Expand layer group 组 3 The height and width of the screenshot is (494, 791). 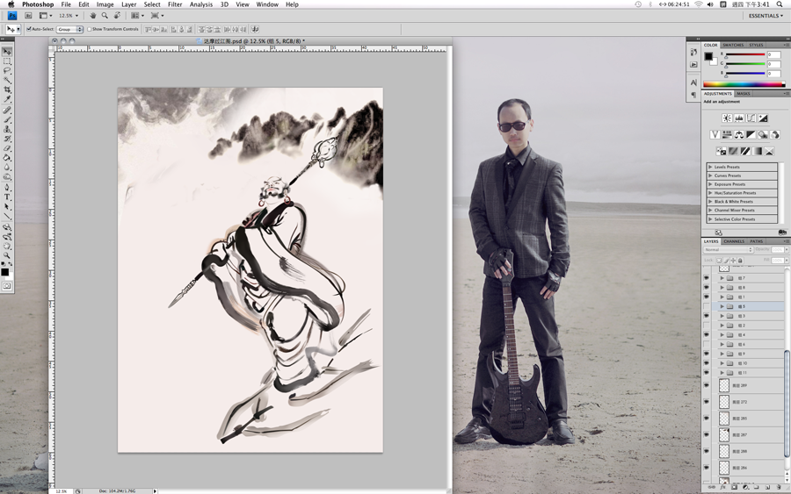tap(722, 316)
